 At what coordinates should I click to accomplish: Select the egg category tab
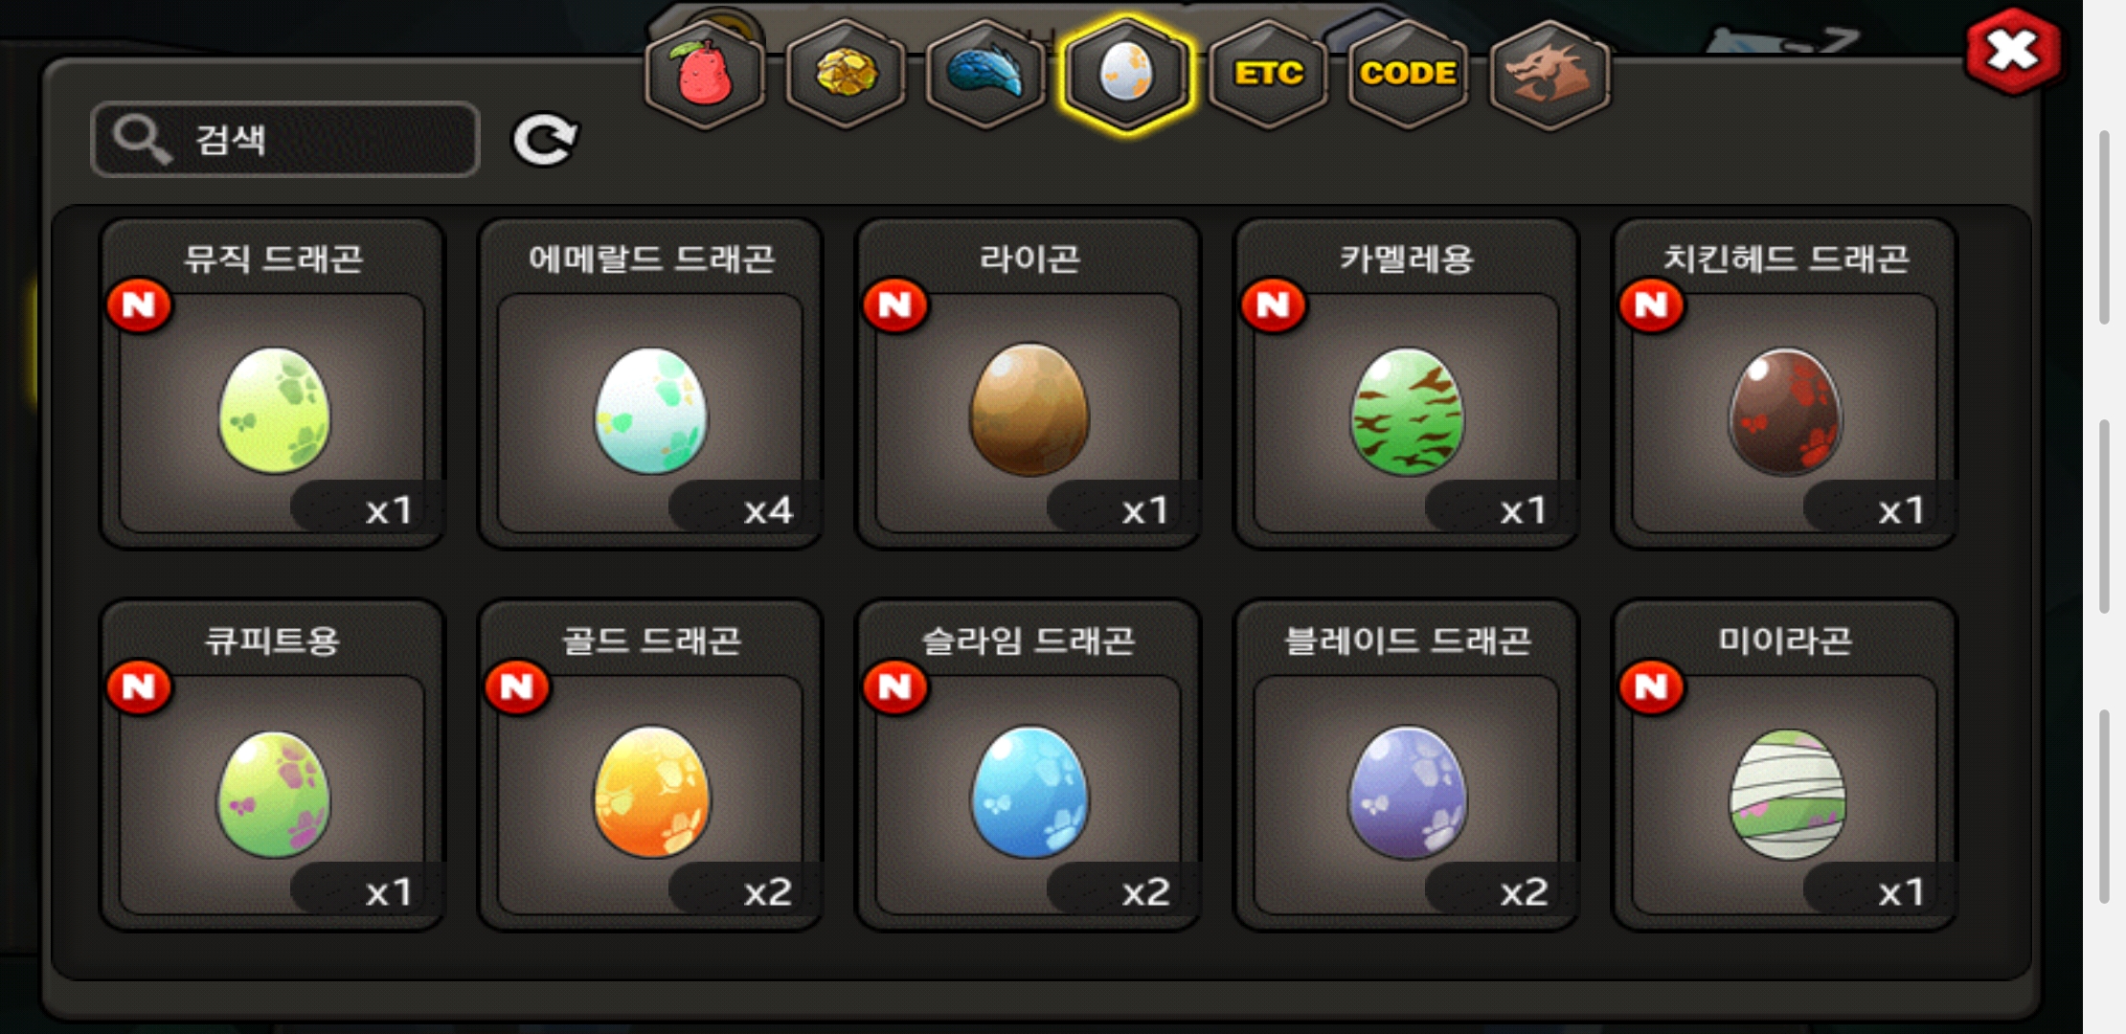(1127, 75)
